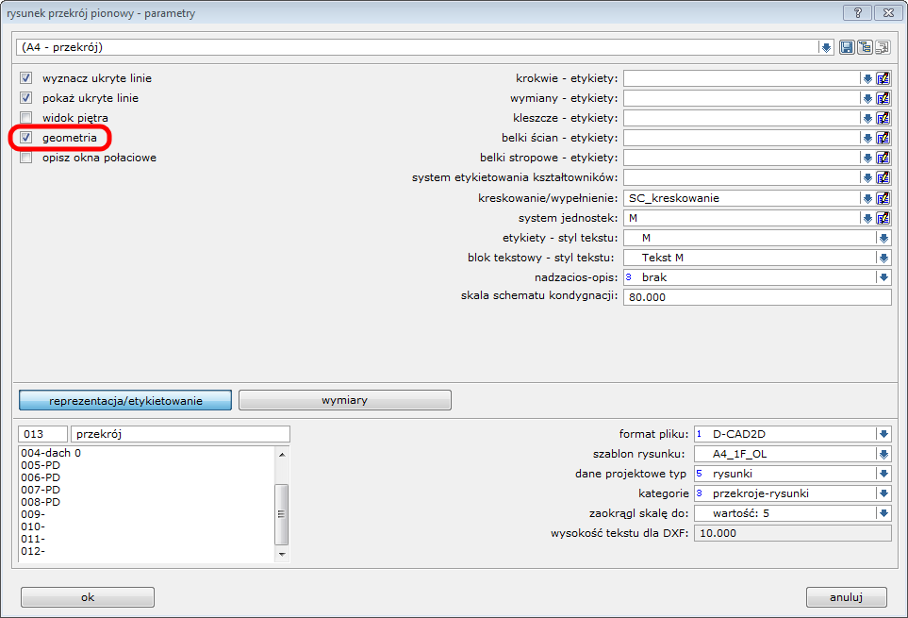Open edit icon for kreskowanie/wypełnienie field
Viewport: 908px width, 618px height.
[883, 198]
